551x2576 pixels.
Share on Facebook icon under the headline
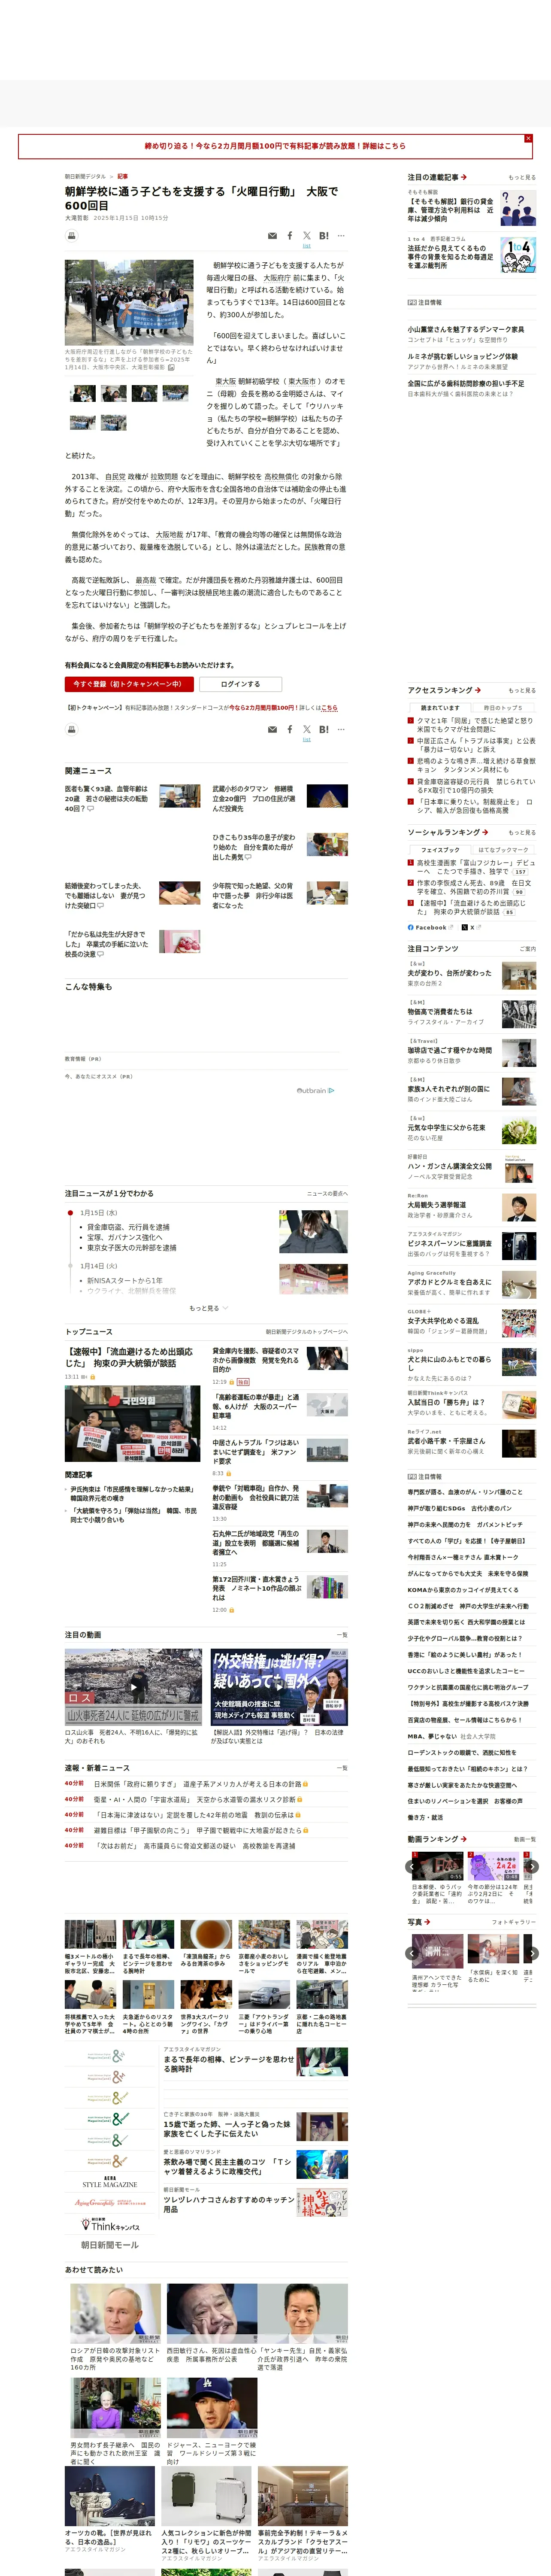290,236
